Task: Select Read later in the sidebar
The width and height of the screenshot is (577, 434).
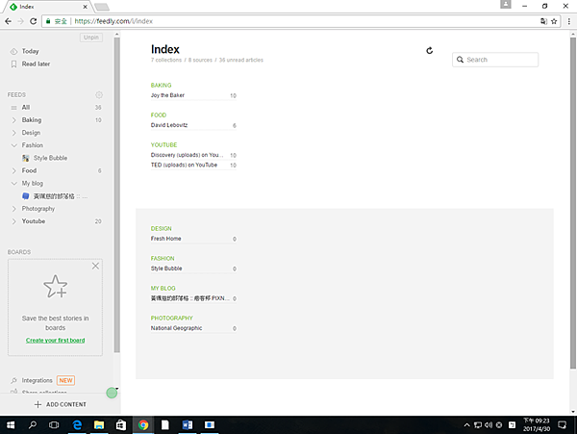Action: (36, 64)
